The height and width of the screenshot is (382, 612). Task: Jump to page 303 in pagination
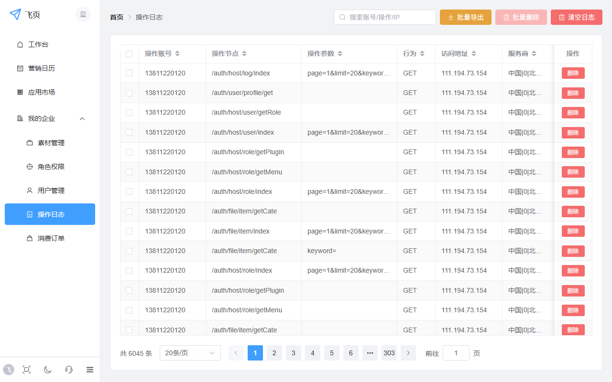pos(389,353)
